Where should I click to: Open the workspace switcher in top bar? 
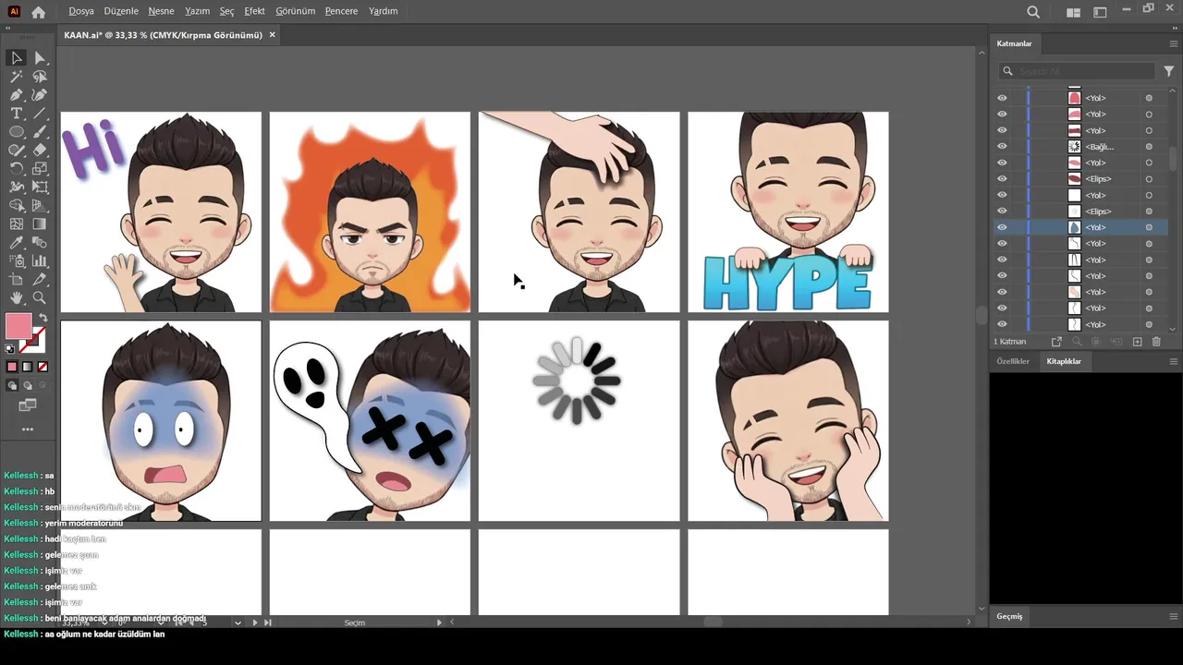pyautogui.click(x=1100, y=12)
